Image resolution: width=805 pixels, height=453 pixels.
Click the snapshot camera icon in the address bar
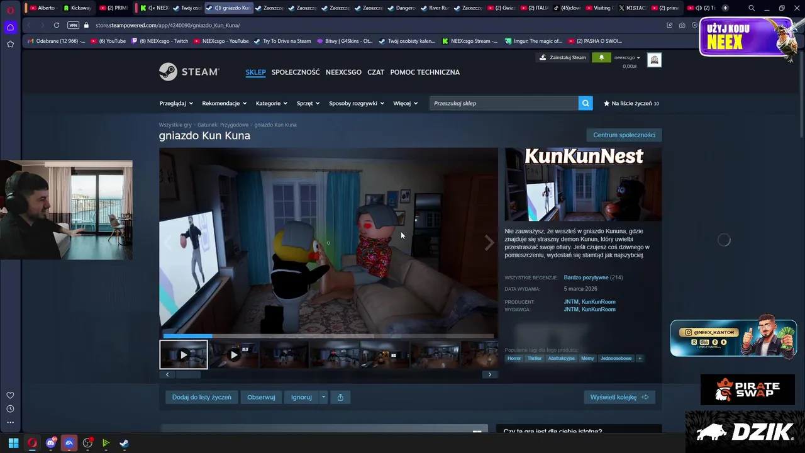682,25
